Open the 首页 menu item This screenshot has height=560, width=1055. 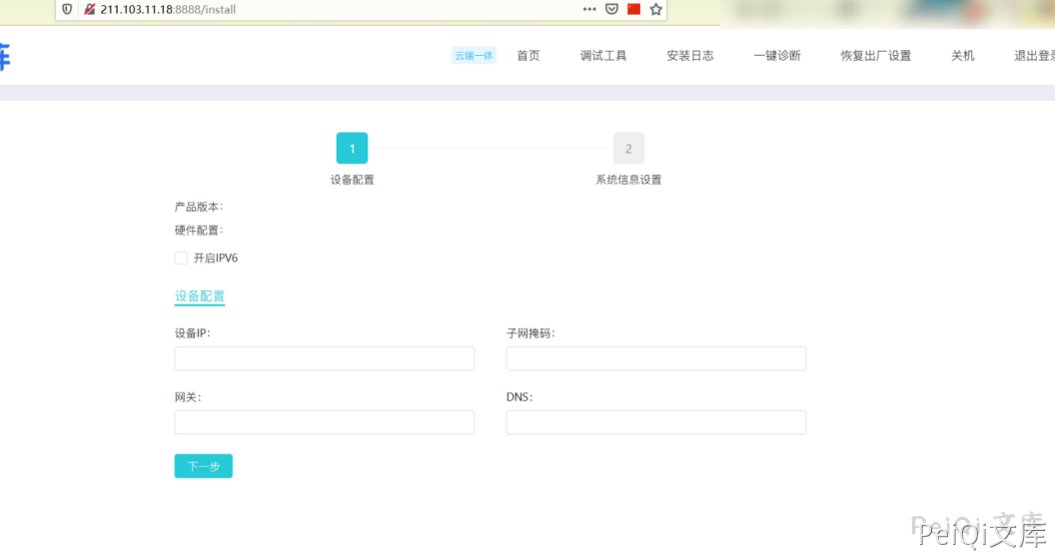[x=527, y=56]
